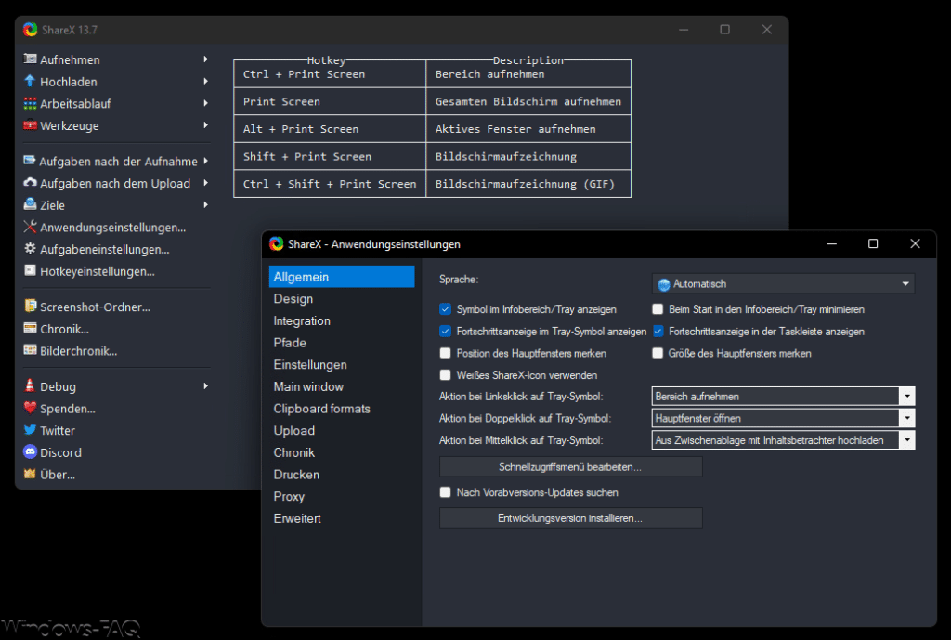Expand the Linksklick Tray-Symbol action dropdown
This screenshot has height=640, width=951.
point(783,396)
